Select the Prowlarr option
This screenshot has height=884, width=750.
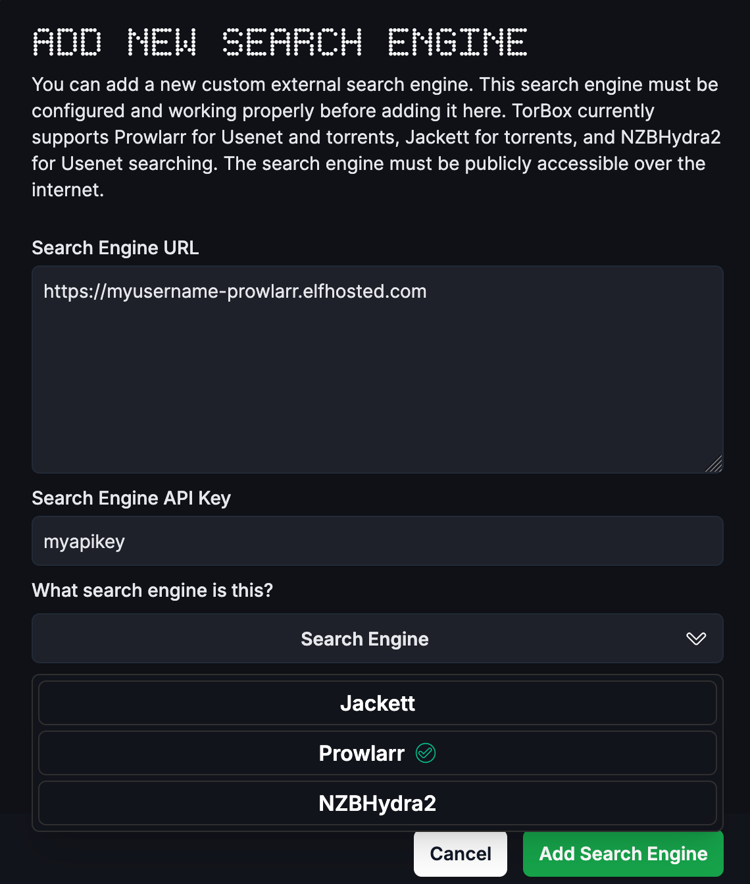378,753
